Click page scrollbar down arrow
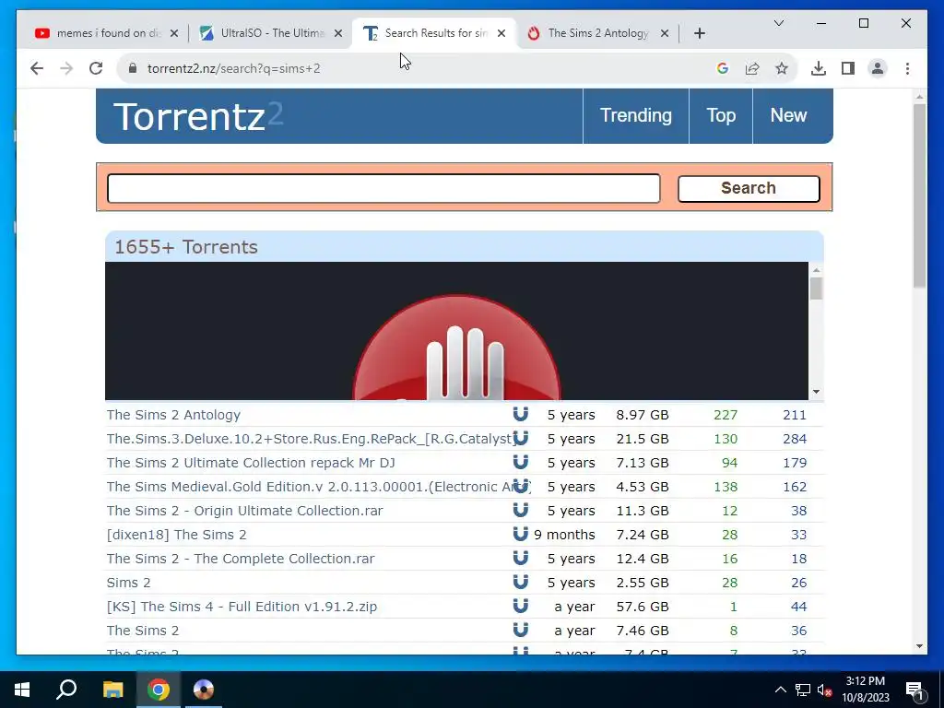The width and height of the screenshot is (944, 708). click(x=919, y=646)
